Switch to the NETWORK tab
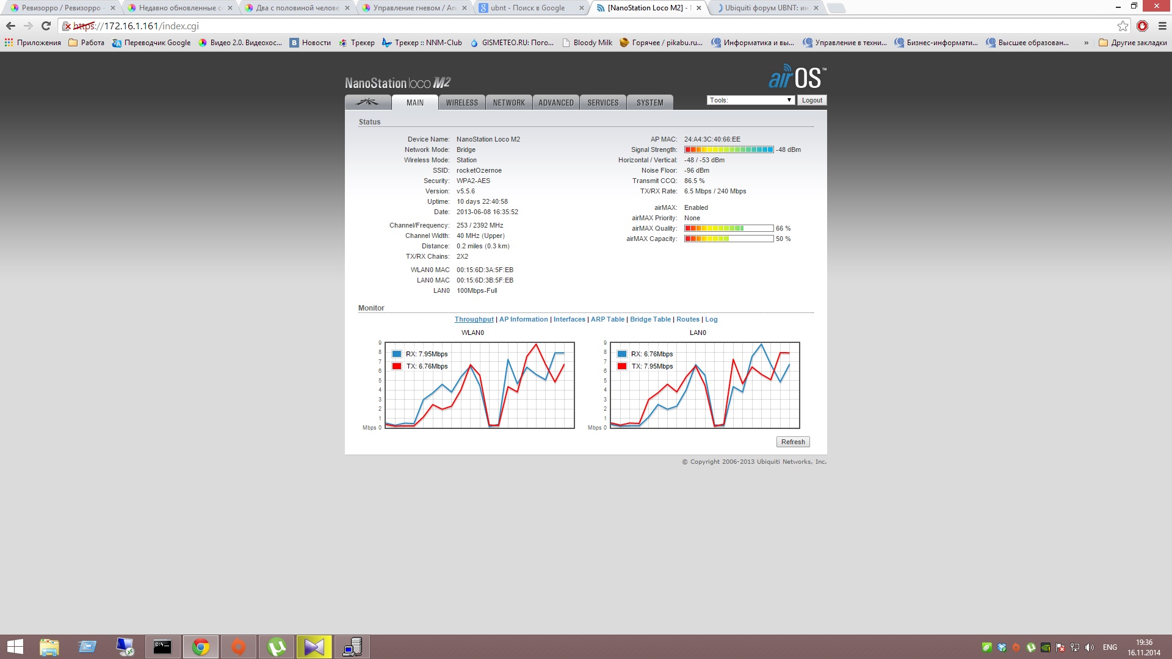1172x659 pixels. [x=508, y=103]
